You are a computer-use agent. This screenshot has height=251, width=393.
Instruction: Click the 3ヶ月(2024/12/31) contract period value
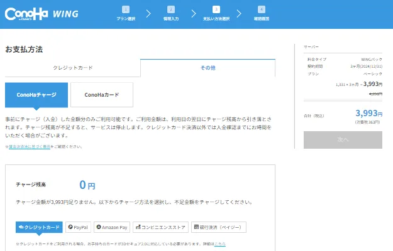pos(366,67)
